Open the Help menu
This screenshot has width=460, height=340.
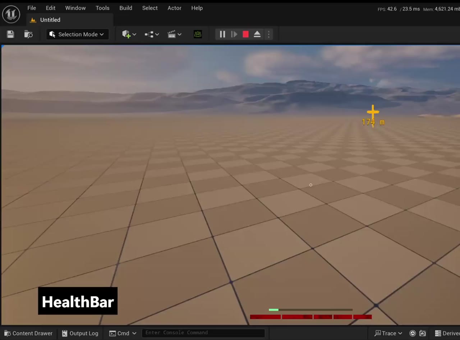197,8
